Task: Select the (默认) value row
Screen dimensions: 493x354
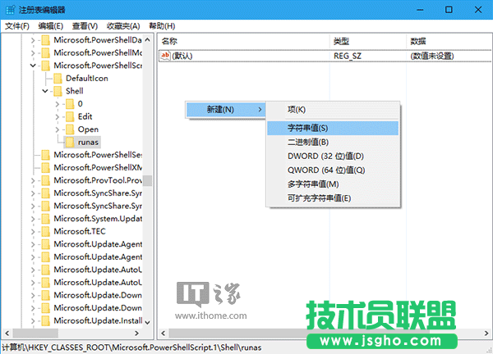Action: [325, 56]
